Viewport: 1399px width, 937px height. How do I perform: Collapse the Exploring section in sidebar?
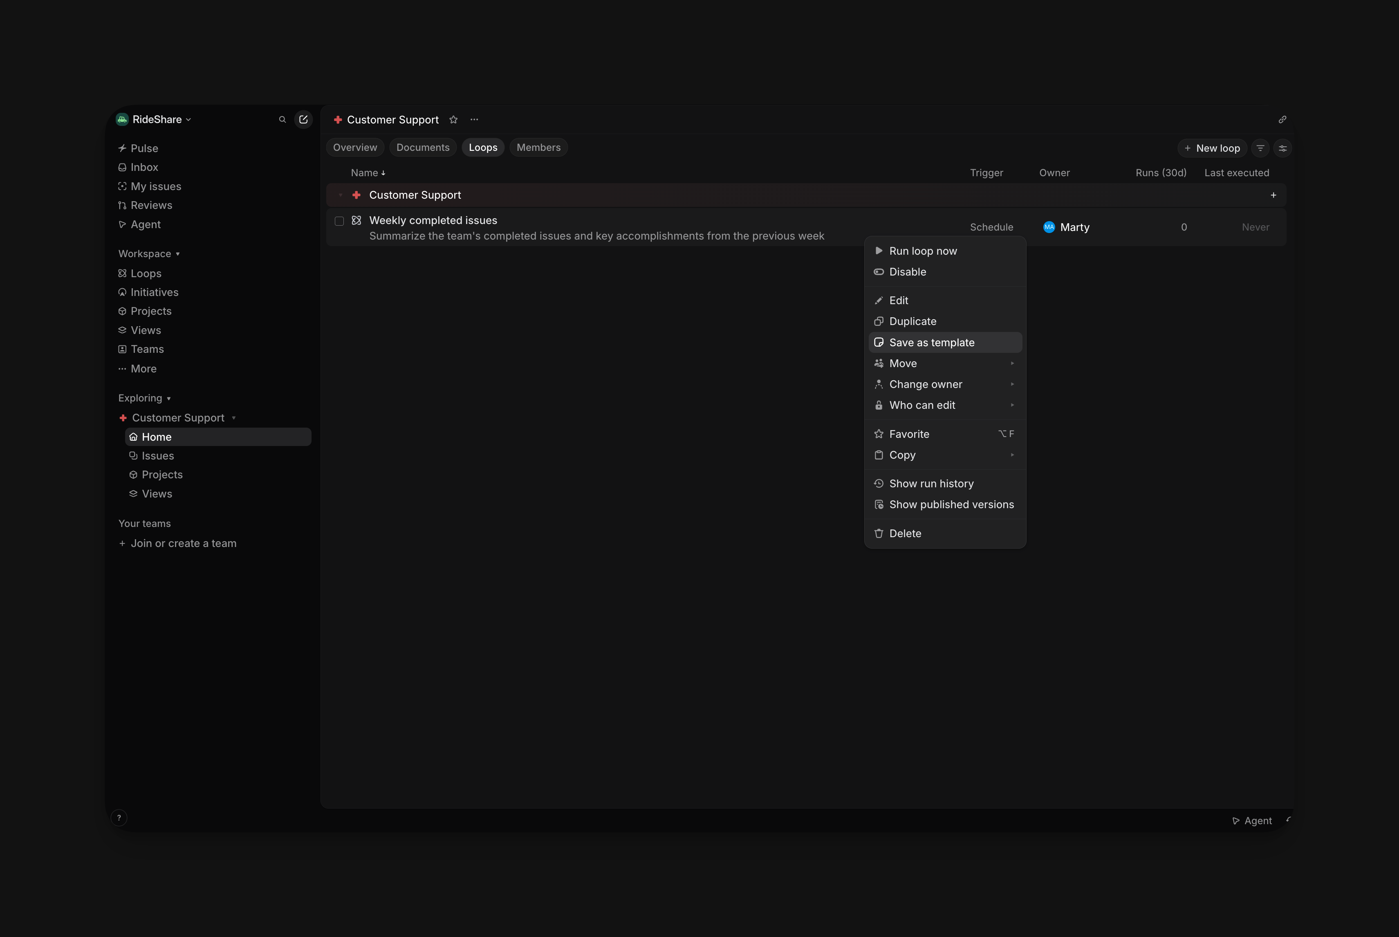[x=145, y=398]
